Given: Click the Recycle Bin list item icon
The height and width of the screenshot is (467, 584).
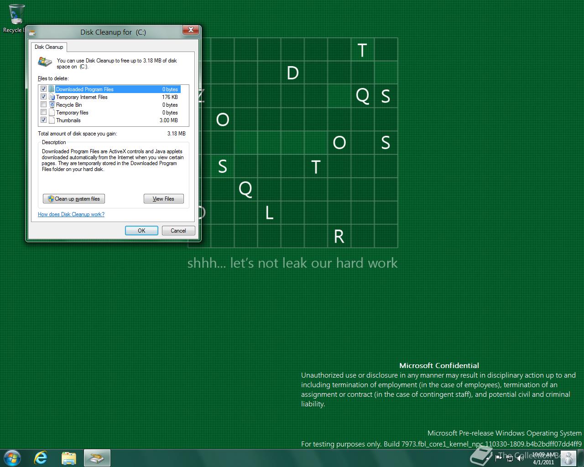Looking at the screenshot, I should click(52, 104).
